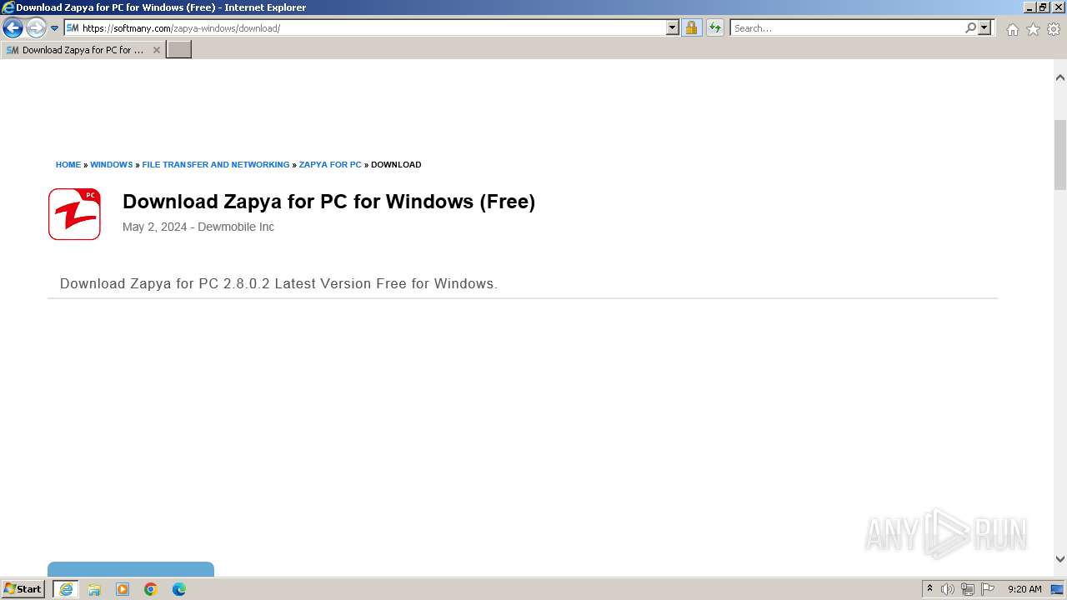The height and width of the screenshot is (600, 1067).
Task: Click the Search box
Action: coord(847,28)
